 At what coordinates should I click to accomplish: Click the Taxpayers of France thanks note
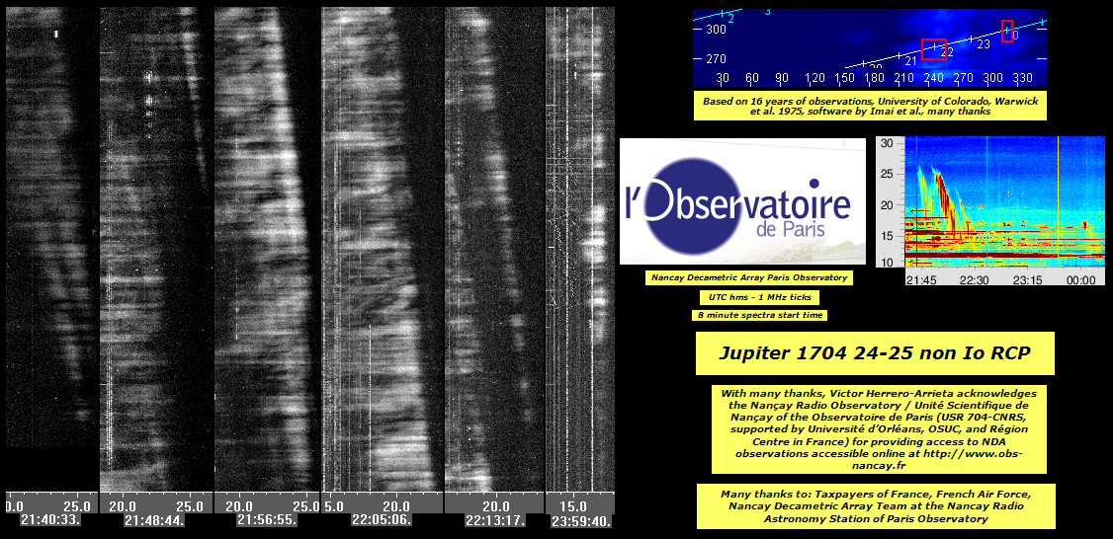pyautogui.click(x=875, y=506)
